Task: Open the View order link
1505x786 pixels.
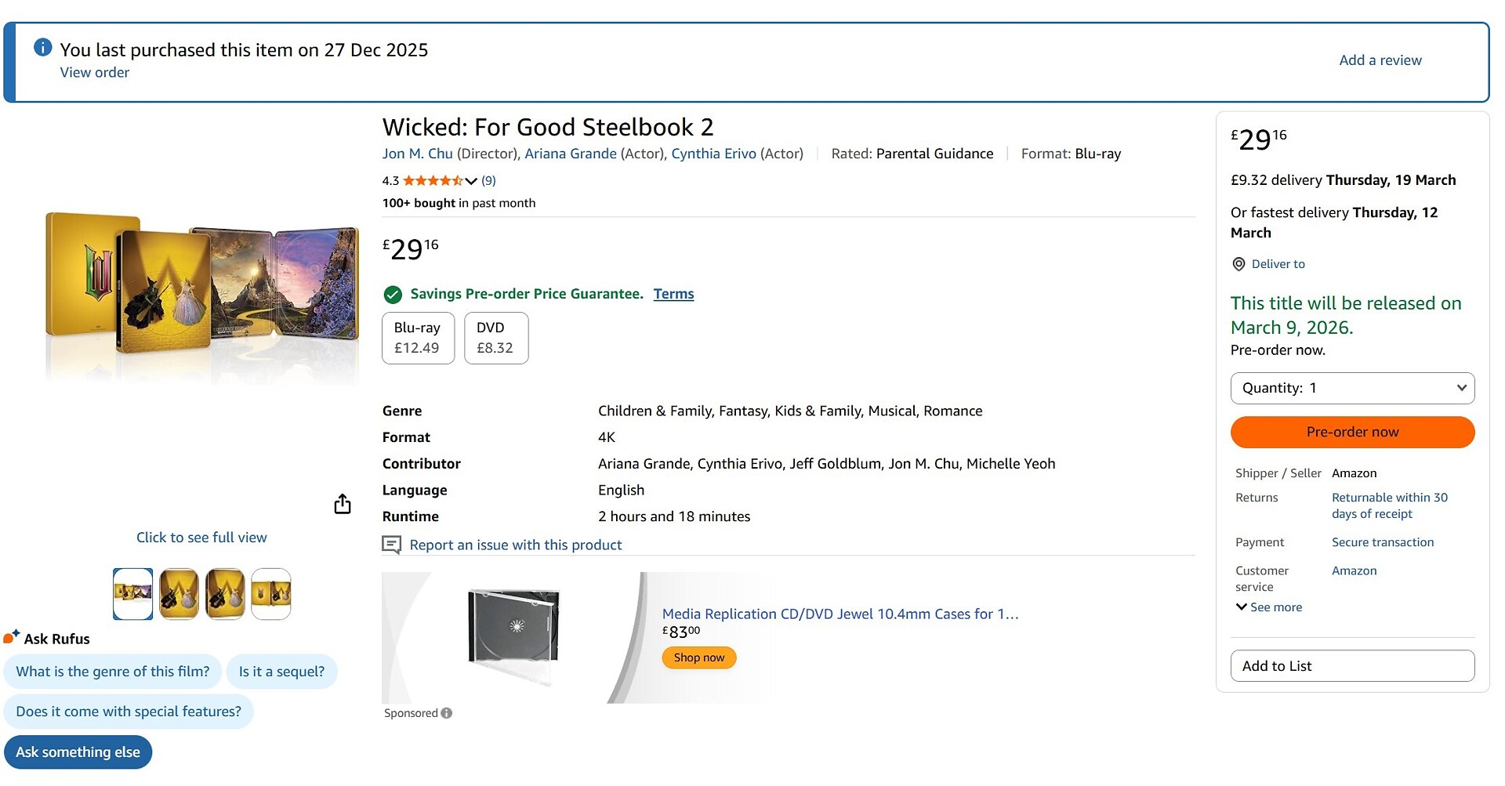Action: click(95, 72)
